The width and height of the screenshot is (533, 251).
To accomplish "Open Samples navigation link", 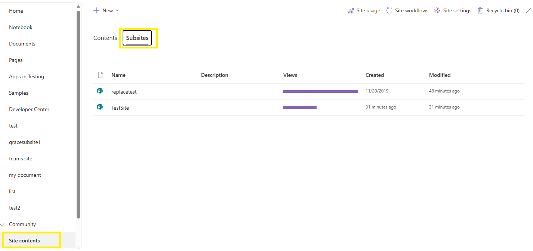I will pos(19,93).
